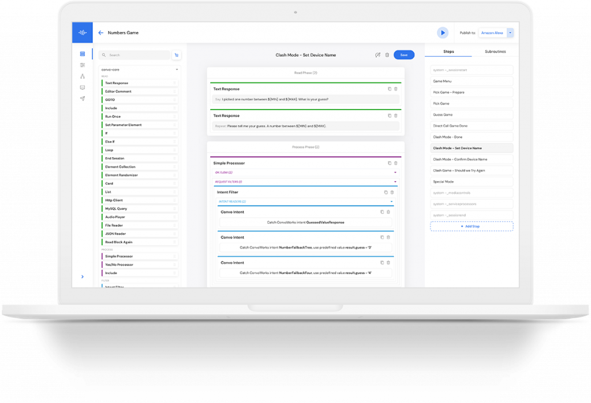Click the Add Step link
The height and width of the screenshot is (403, 591).
click(x=472, y=226)
